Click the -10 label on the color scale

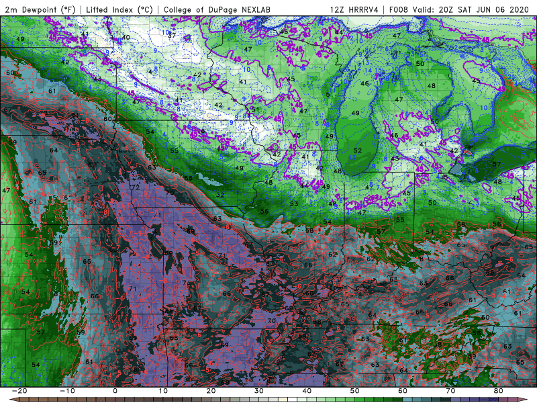[x=67, y=391]
